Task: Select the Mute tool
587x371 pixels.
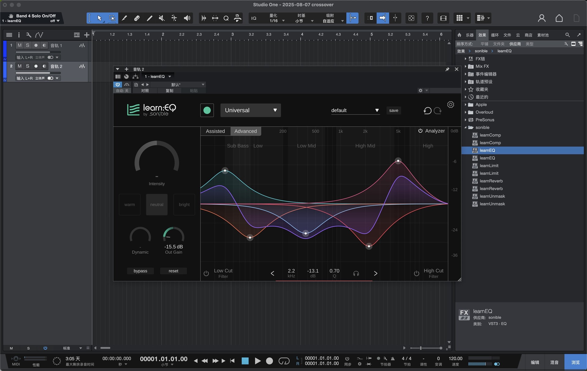Action: pos(162,18)
